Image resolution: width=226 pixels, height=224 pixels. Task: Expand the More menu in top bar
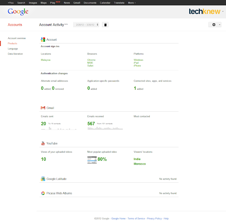(132, 2)
